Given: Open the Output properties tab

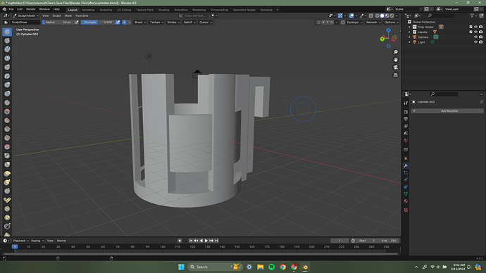Looking at the screenshot, I should pos(406,119).
